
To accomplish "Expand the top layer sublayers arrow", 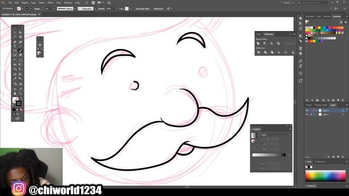I will (x=316, y=111).
